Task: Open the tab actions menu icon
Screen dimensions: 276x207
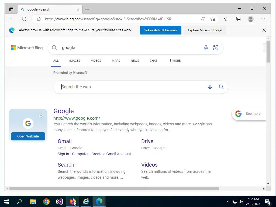Action: 11,9
